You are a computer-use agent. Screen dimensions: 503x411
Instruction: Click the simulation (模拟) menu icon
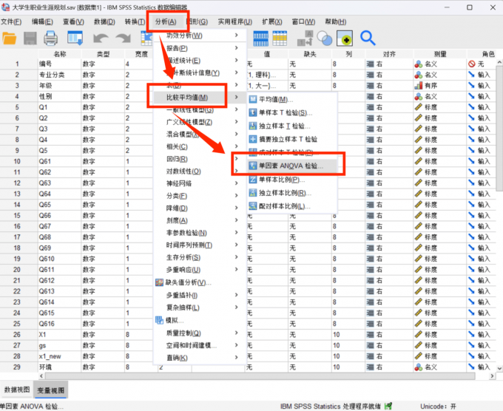[x=159, y=320]
